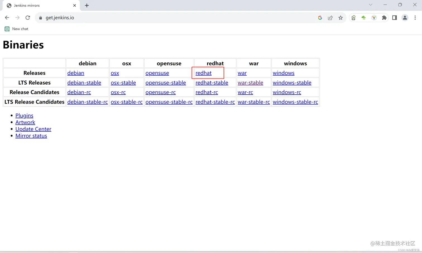The width and height of the screenshot is (422, 253).
Task: Click the Google icon in address bar
Action: pos(320,18)
